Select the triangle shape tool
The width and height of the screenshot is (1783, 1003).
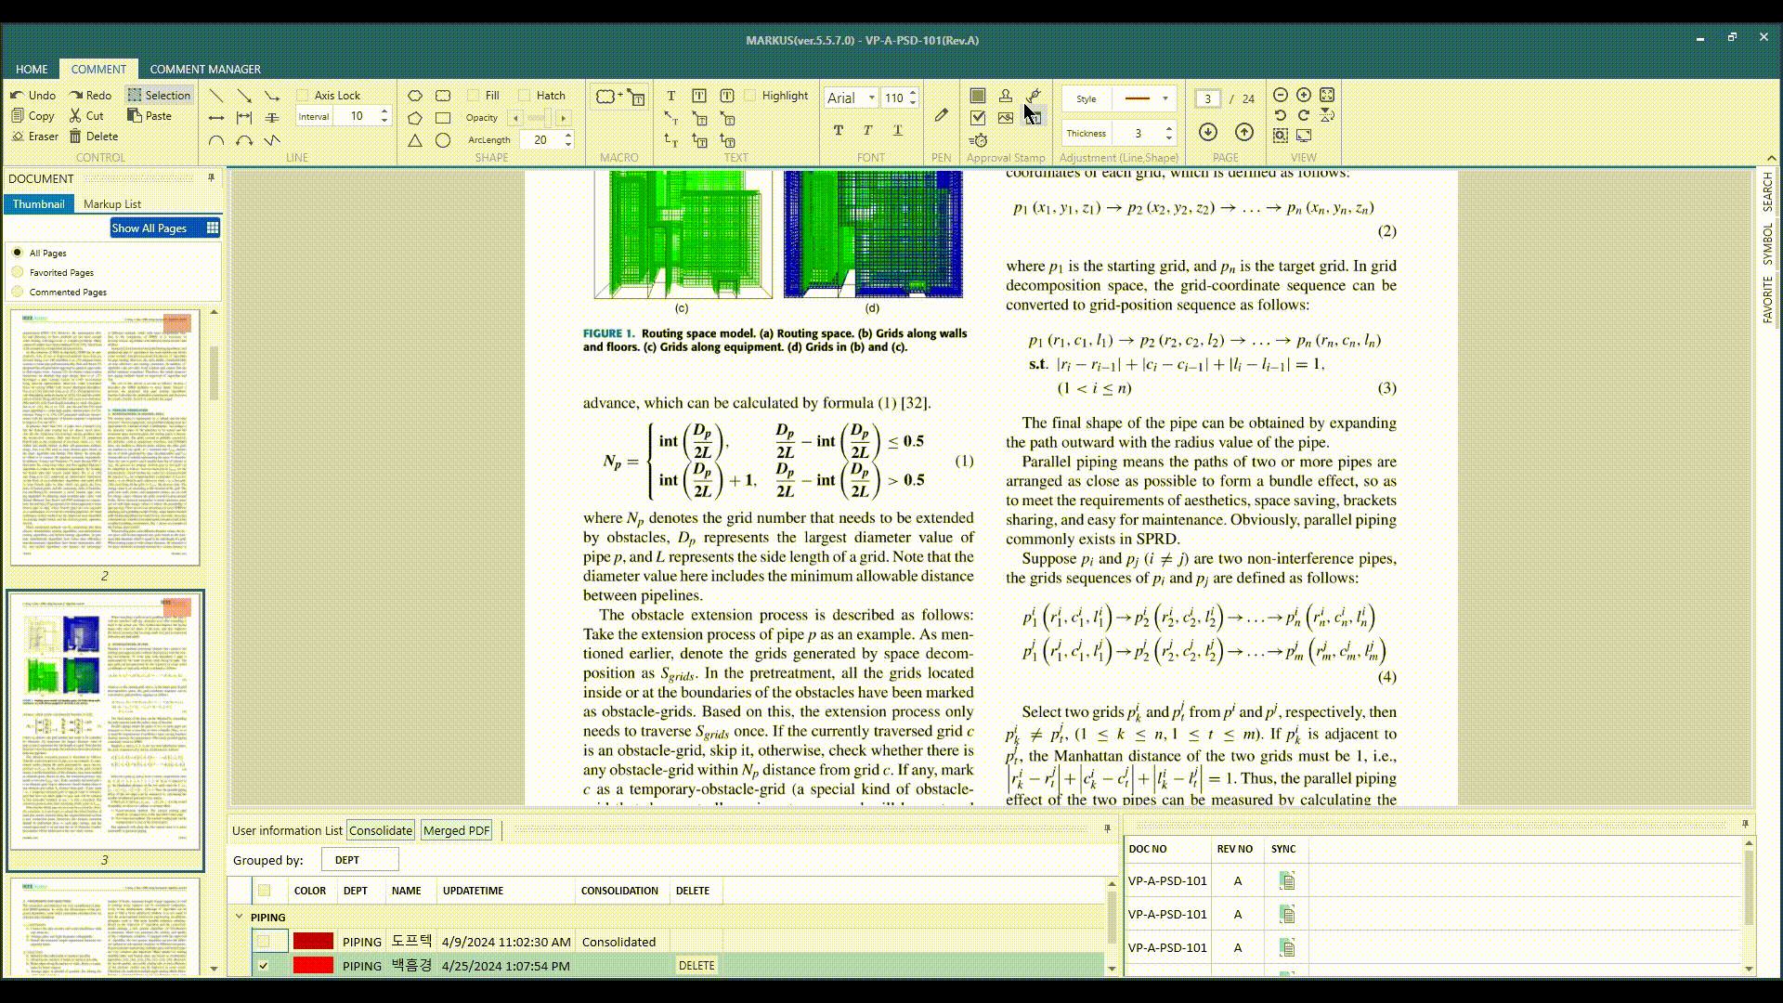click(415, 140)
